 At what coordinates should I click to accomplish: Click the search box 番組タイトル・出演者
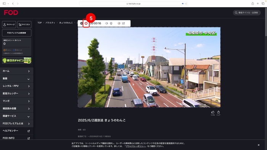[247, 13]
